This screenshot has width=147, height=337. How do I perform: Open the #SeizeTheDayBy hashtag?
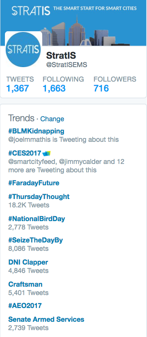[35, 240]
